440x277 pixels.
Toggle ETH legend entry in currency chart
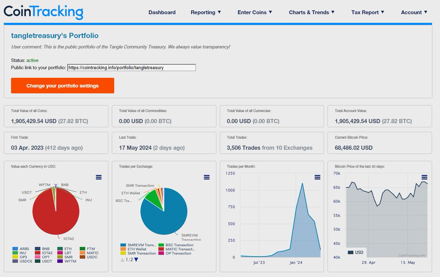(x=64, y=249)
